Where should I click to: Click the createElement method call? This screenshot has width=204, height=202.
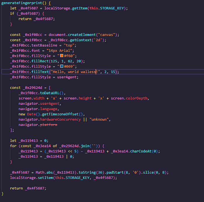[x=82, y=35]
